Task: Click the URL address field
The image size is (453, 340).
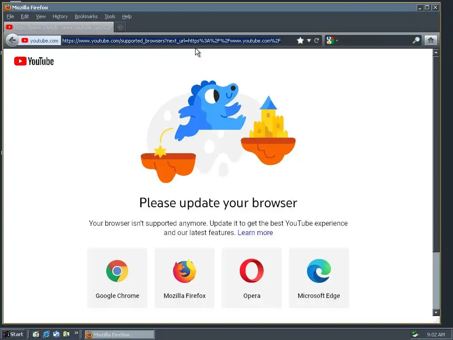Action: 178,40
